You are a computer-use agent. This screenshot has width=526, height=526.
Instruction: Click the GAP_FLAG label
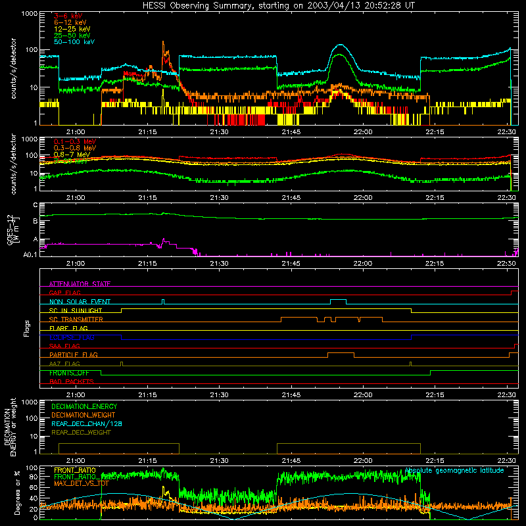coord(64,293)
